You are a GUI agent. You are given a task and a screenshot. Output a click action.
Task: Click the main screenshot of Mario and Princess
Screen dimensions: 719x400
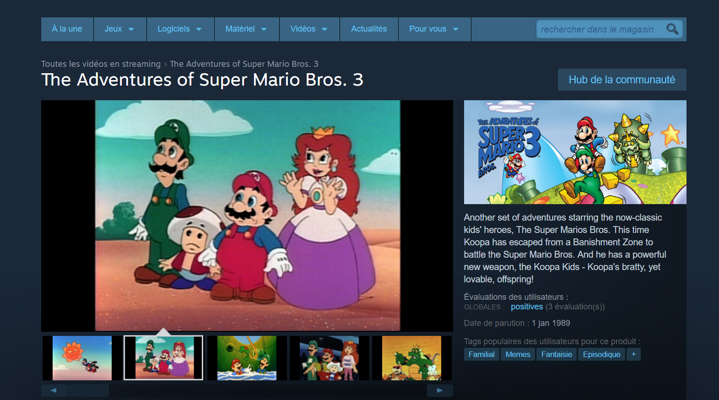click(247, 216)
